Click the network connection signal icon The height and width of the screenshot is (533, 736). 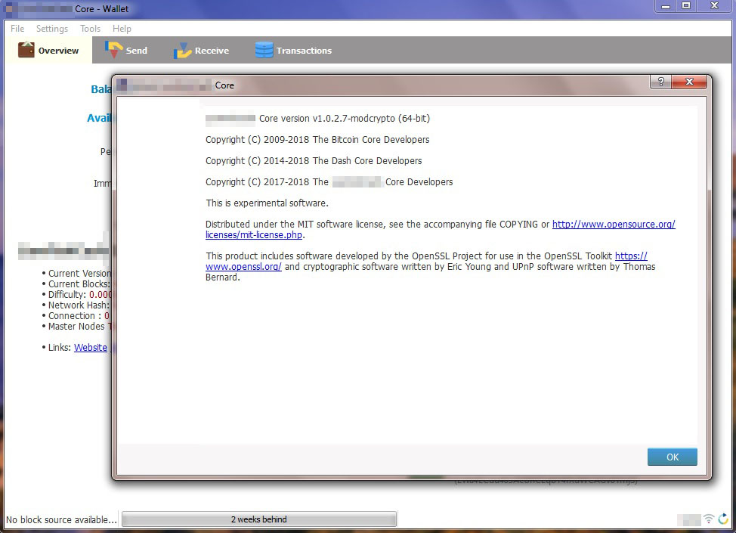708,519
